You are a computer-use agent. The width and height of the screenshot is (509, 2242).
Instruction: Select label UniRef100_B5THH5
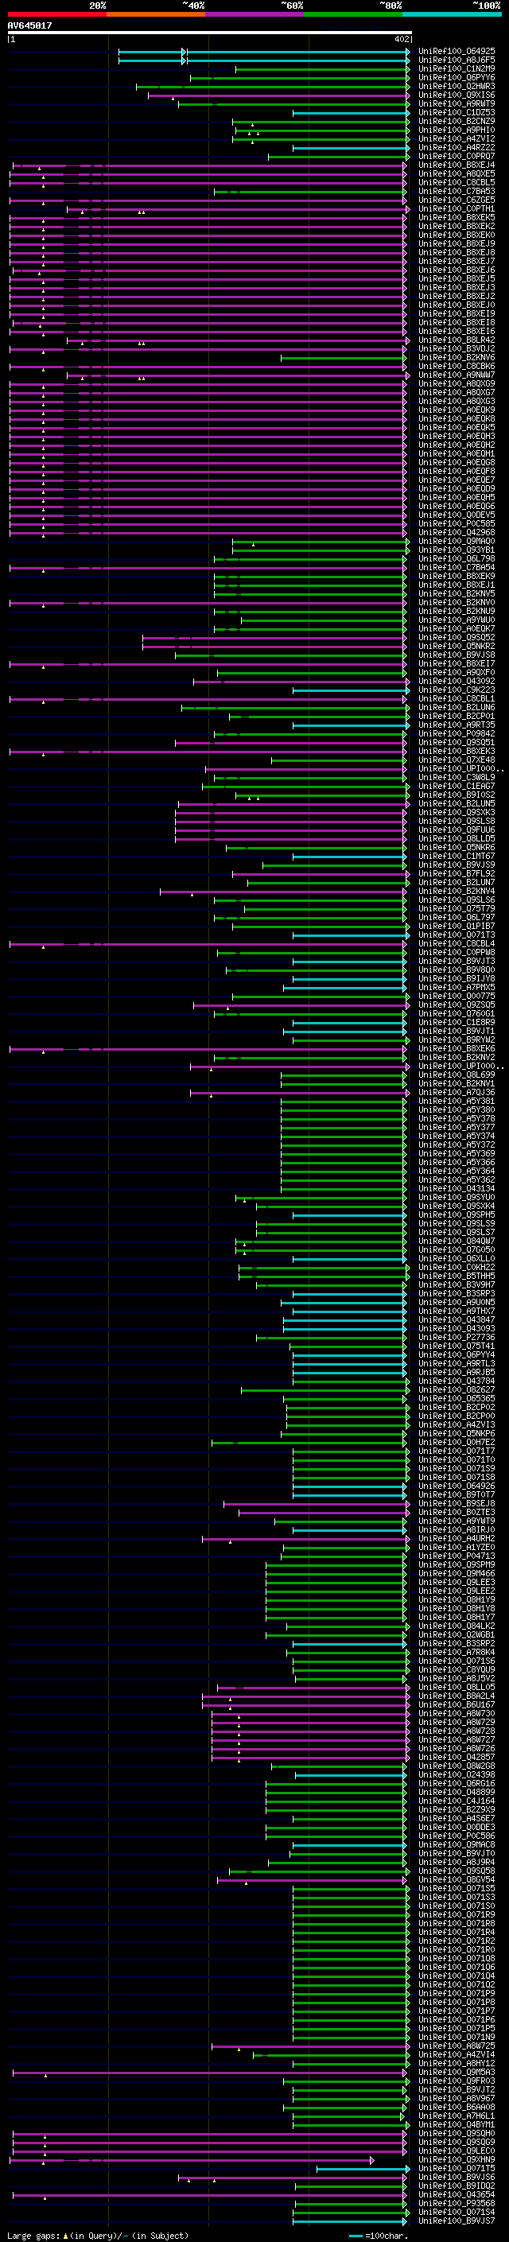pyautogui.click(x=457, y=1276)
